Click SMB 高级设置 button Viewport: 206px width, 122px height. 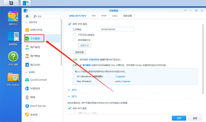coord(79,52)
